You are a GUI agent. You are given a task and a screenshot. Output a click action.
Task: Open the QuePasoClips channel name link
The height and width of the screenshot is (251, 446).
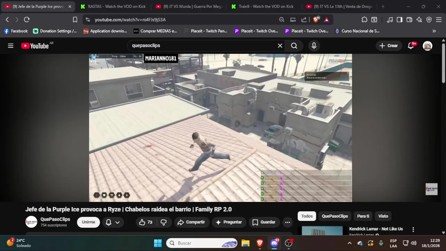coord(55,219)
